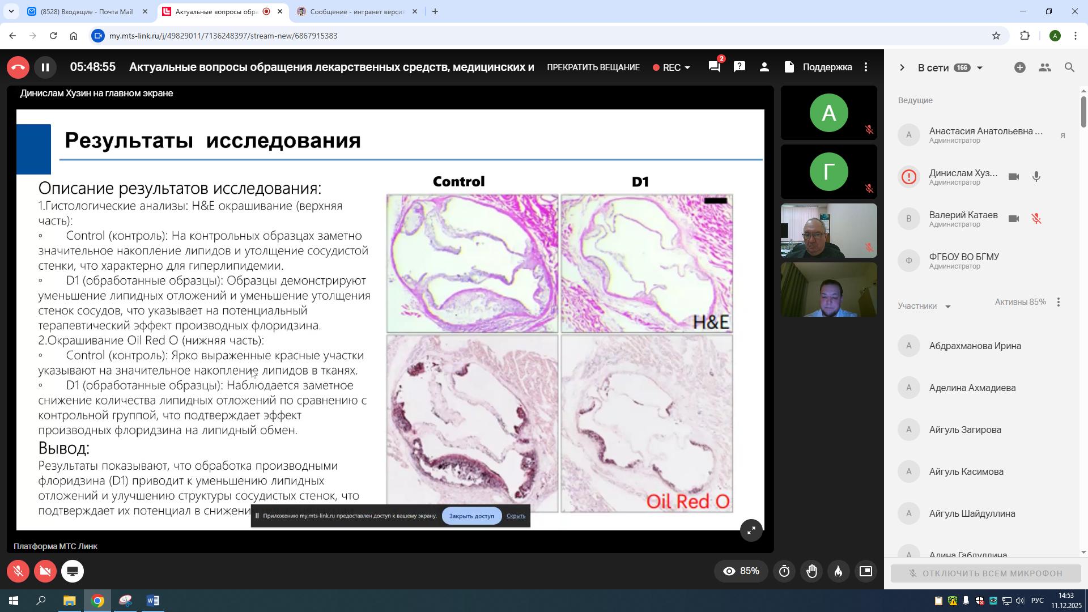
Task: Open the timer icon in bottom toolbar
Action: [784, 572]
